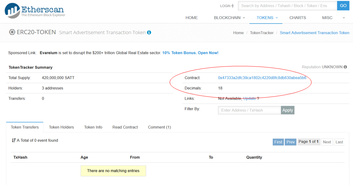Expand the TOKENS dropdown menu
This screenshot has height=185, width=353.
(267, 18)
